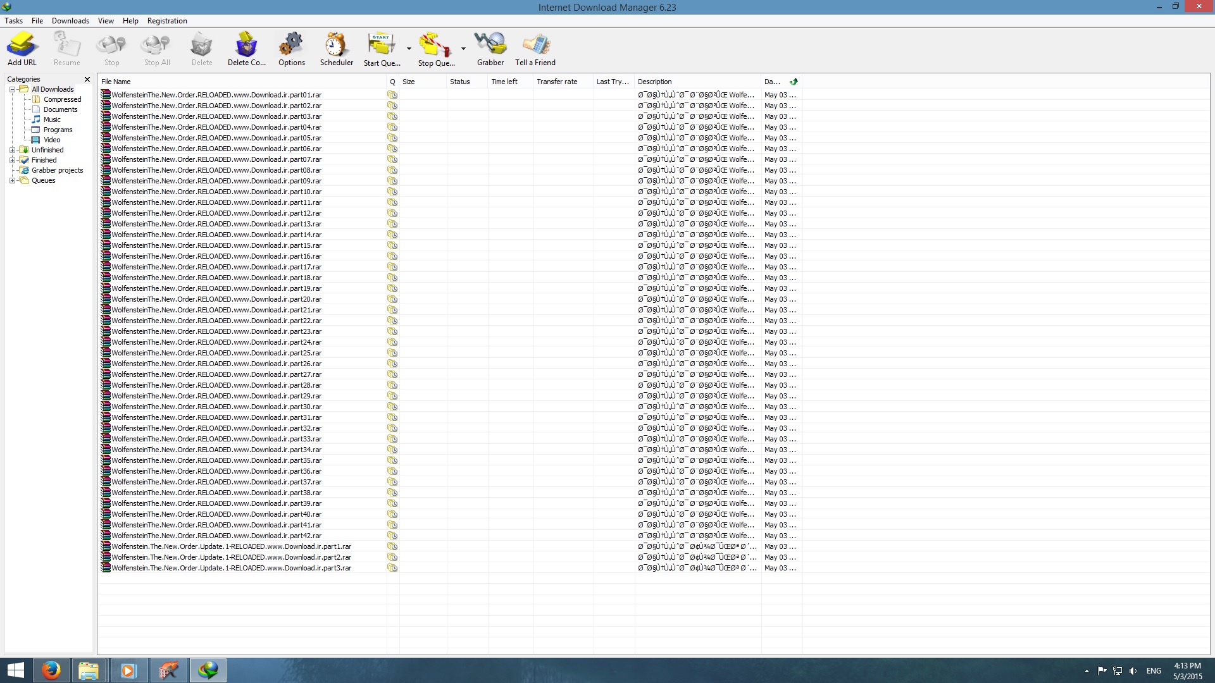Click the Tell a Friend icon
Image resolution: width=1215 pixels, height=683 pixels.
tap(535, 46)
